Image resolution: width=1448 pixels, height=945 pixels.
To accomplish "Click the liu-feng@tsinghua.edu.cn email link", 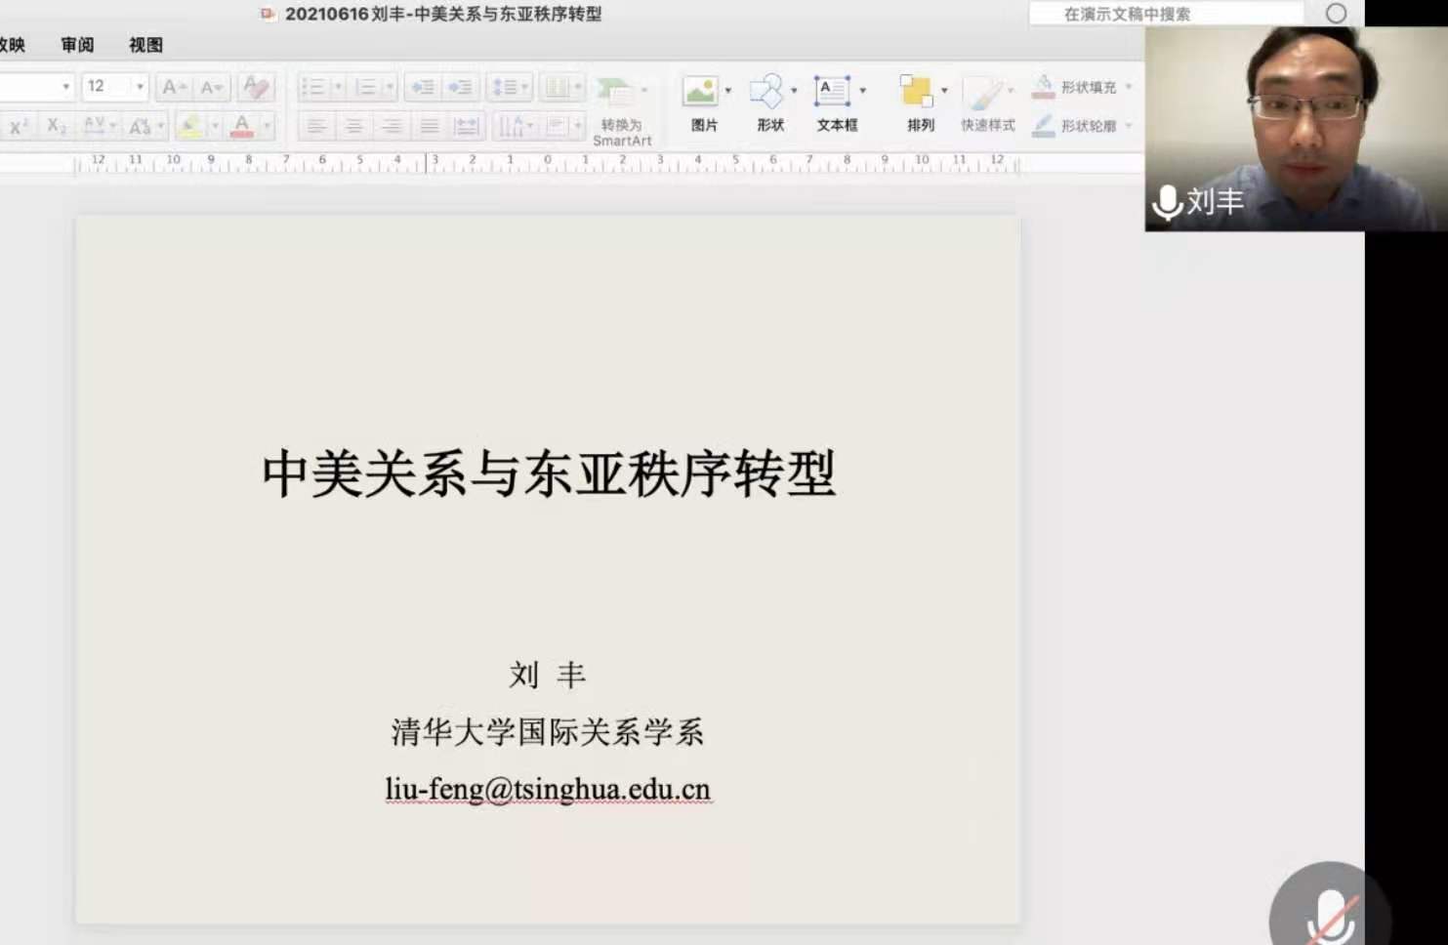I will 548,789.
